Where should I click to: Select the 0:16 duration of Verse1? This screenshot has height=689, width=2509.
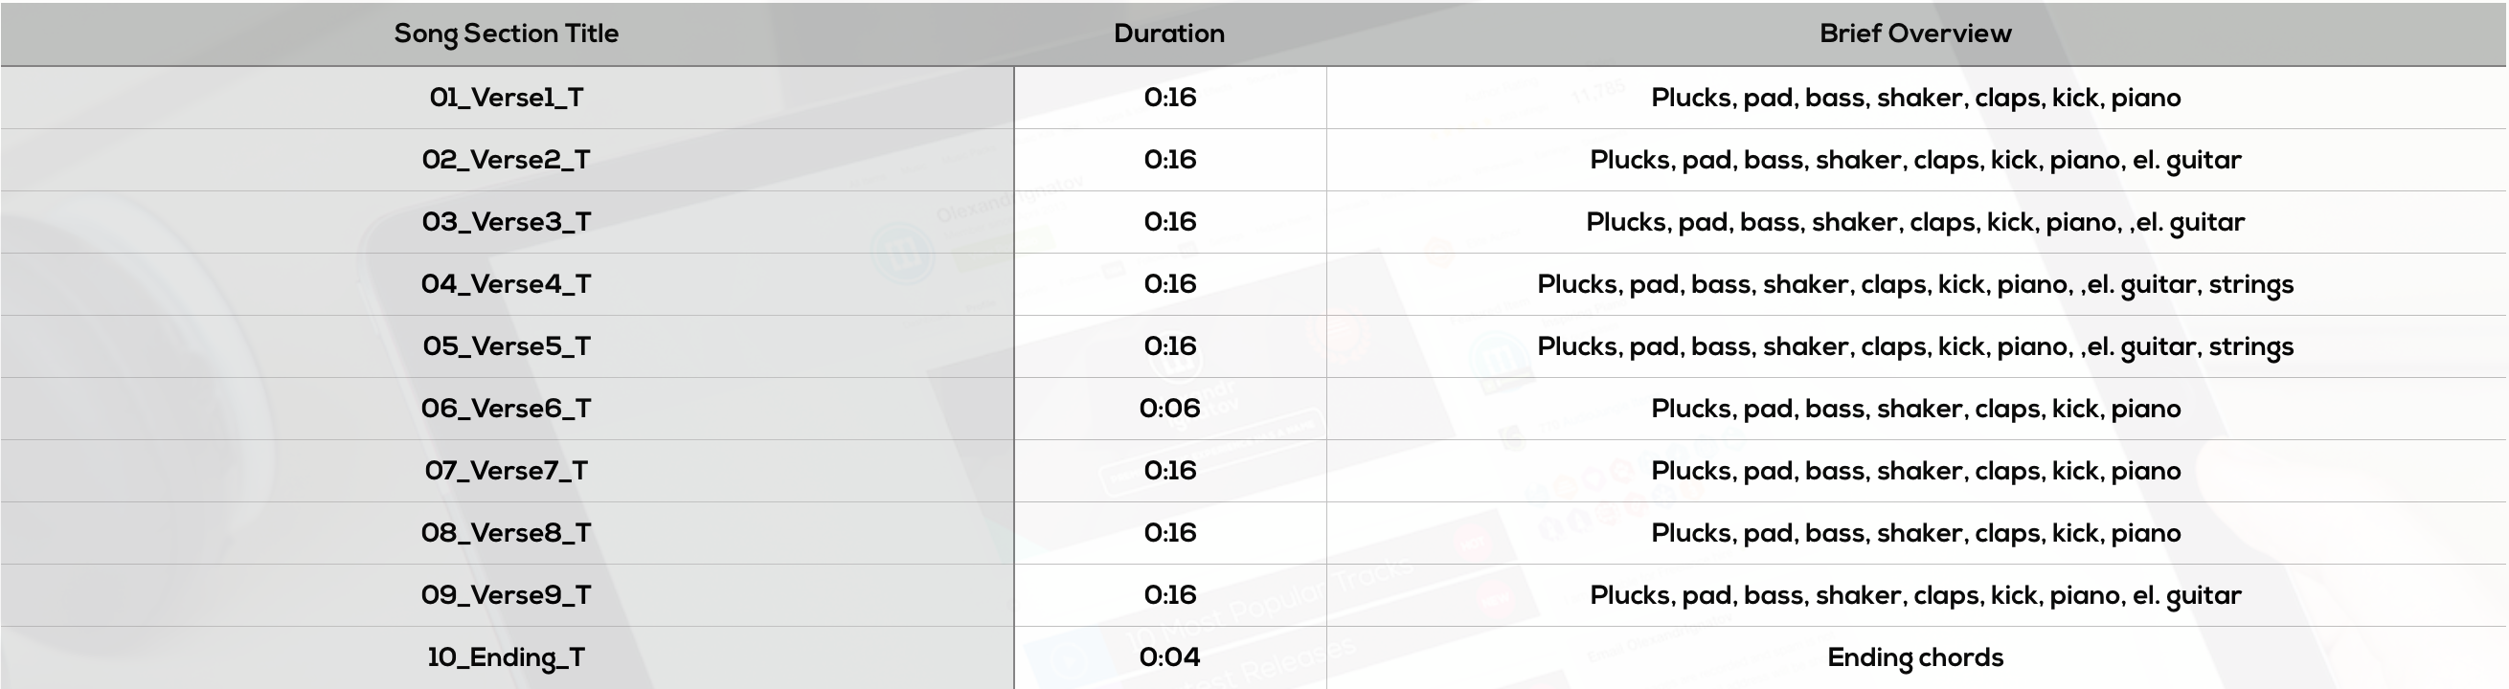pos(1170,99)
